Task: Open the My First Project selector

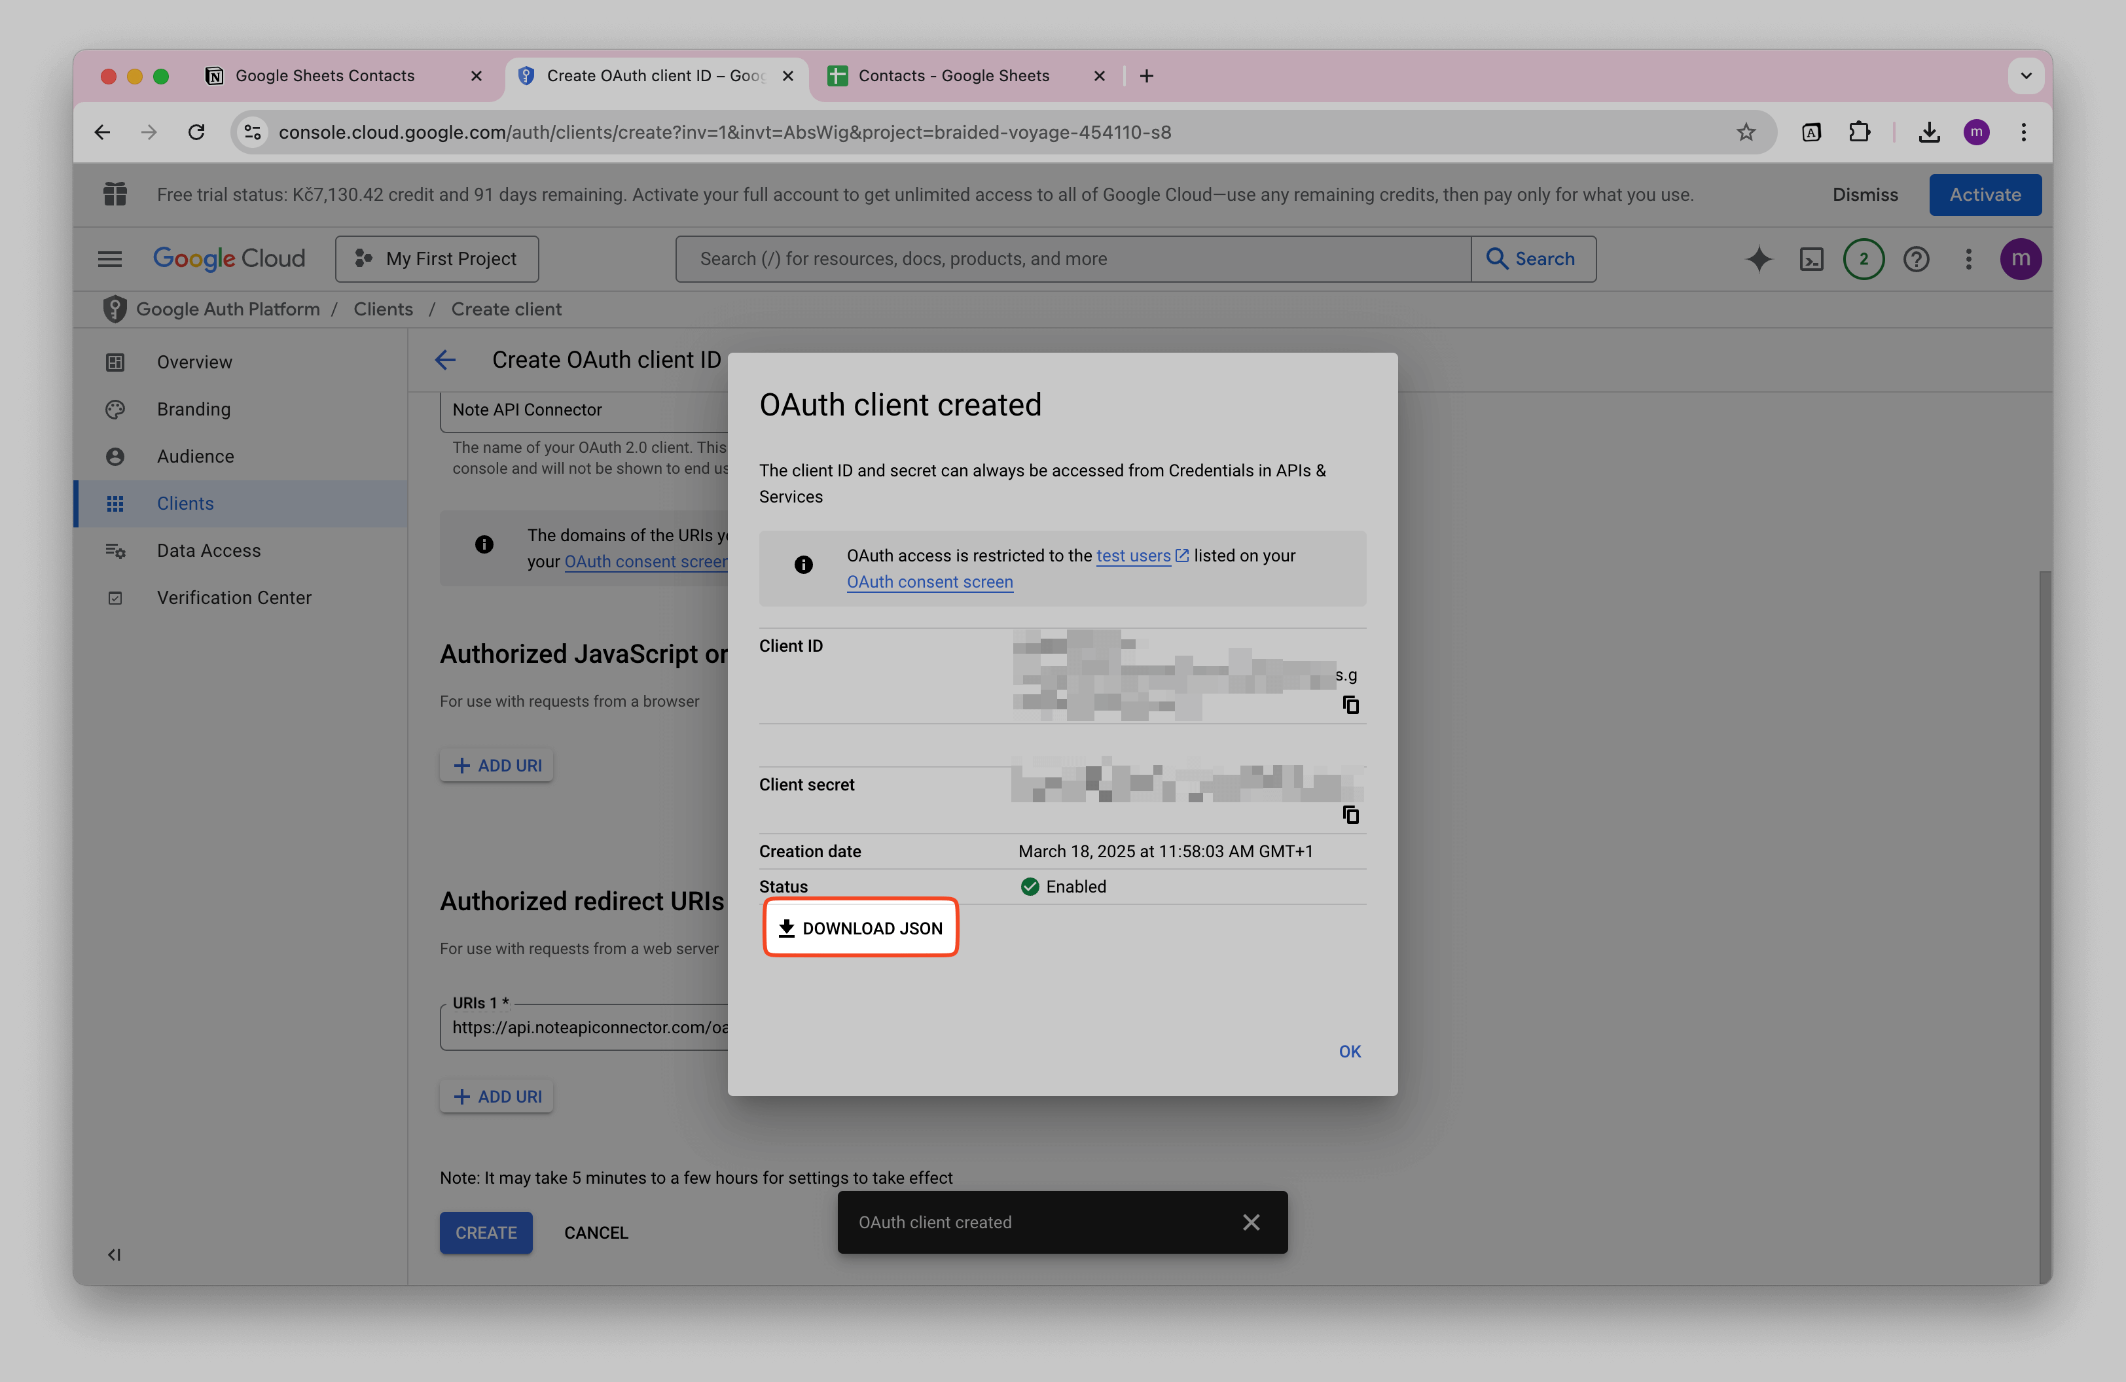Action: (x=437, y=259)
